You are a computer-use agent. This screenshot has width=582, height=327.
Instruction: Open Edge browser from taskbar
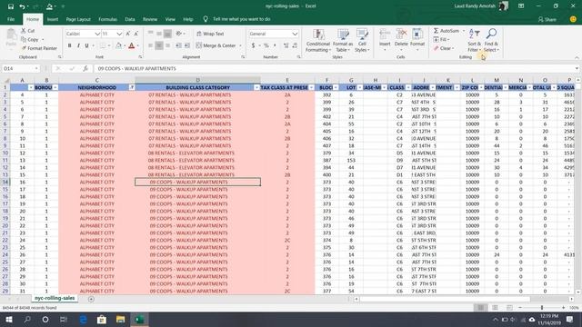click(83, 319)
